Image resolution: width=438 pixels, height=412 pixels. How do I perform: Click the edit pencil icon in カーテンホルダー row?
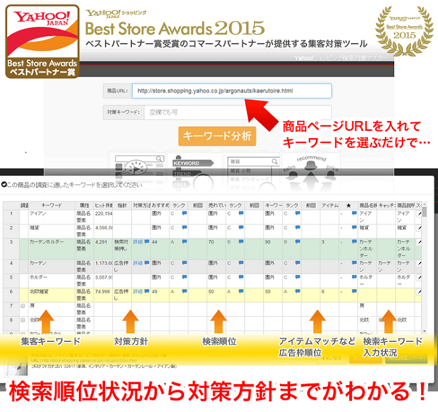419,243
